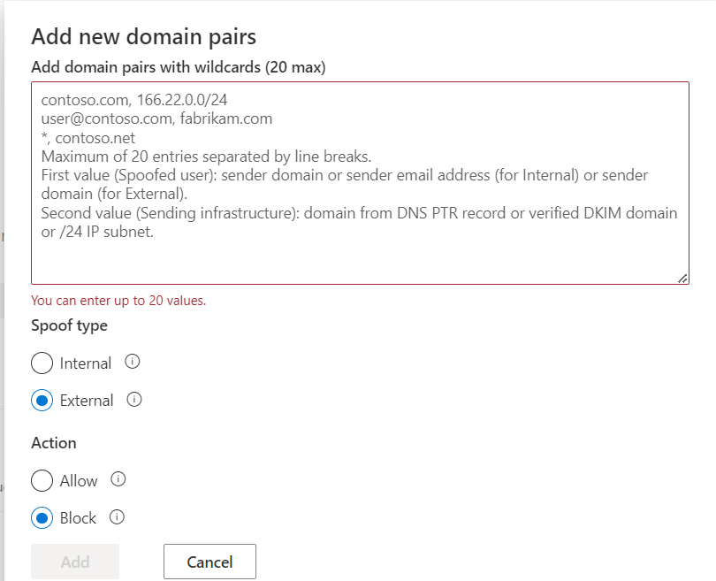Select the Internal spoof type radio button
Image resolution: width=716 pixels, height=581 pixels.
click(42, 363)
